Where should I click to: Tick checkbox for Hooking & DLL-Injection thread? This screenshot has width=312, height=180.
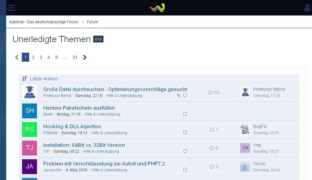click(185, 133)
